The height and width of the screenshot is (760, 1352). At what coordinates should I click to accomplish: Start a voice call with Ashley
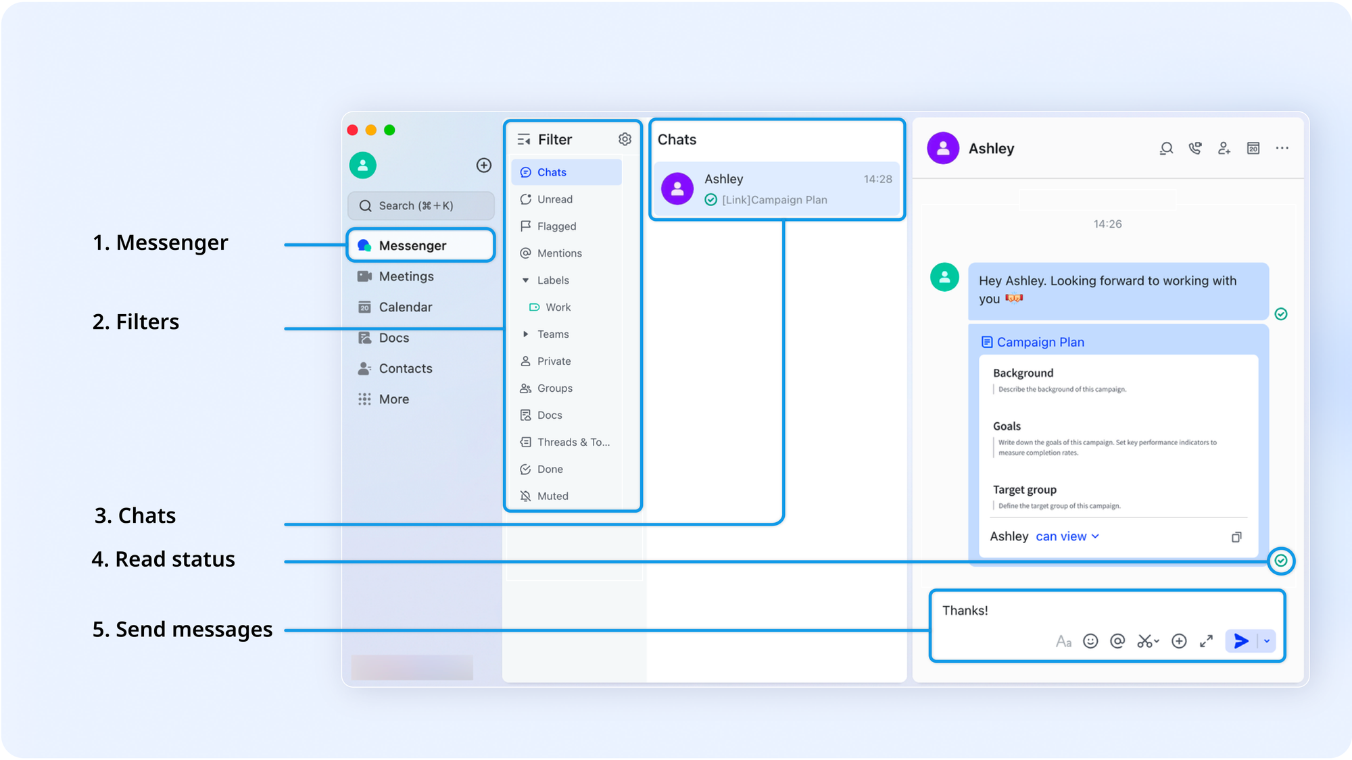pyautogui.click(x=1195, y=149)
